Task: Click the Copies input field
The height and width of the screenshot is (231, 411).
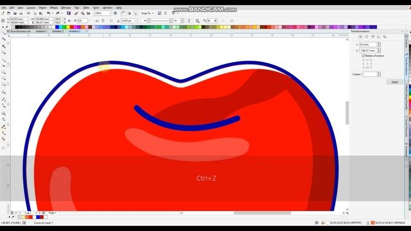Action: tap(370, 74)
